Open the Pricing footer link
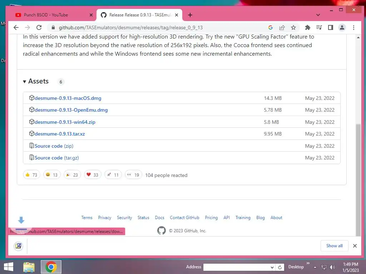The height and width of the screenshot is (274, 366). tap(211, 218)
